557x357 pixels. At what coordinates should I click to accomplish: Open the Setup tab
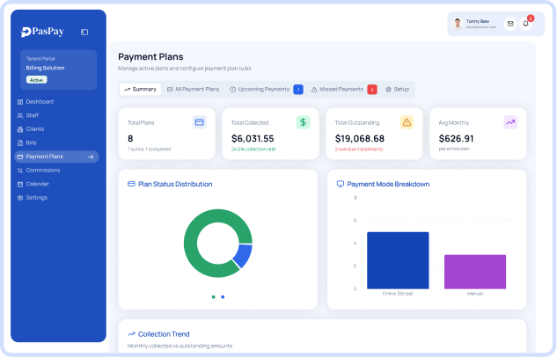[398, 90]
